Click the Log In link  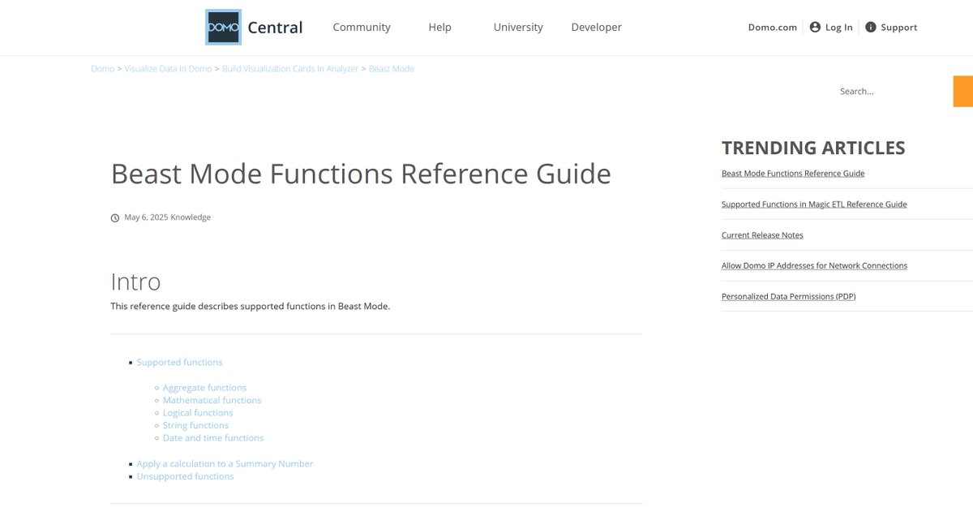(x=839, y=27)
